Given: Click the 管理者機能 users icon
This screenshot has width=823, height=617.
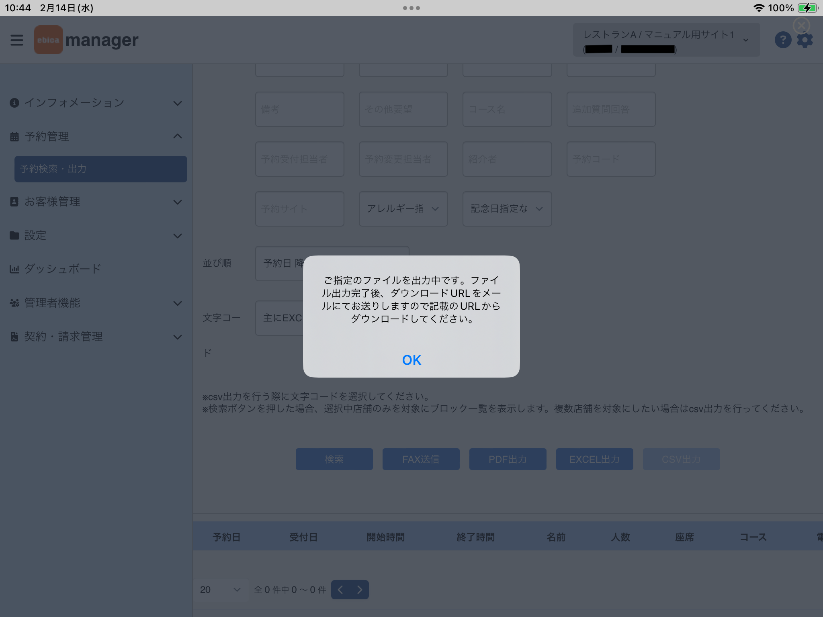Looking at the screenshot, I should (14, 303).
